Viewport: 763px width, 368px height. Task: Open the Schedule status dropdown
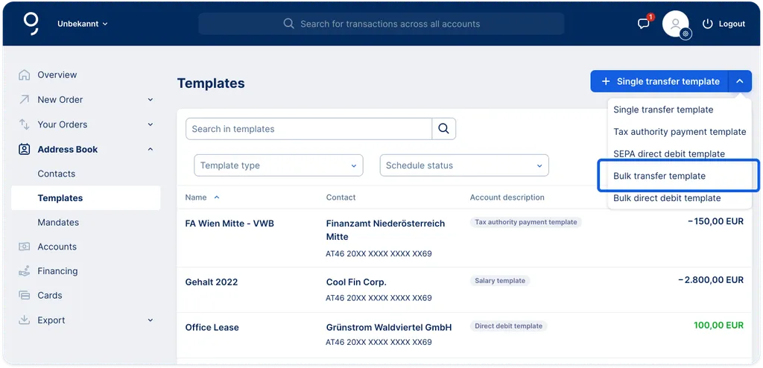464,165
